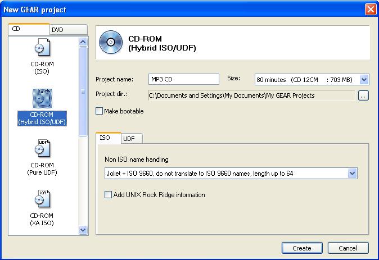Click the Project name text field
Viewport: 379px width, 260px height.
tap(183, 79)
